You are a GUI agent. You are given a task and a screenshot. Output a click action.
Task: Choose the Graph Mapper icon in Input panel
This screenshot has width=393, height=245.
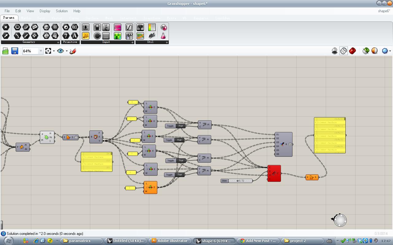129,27
